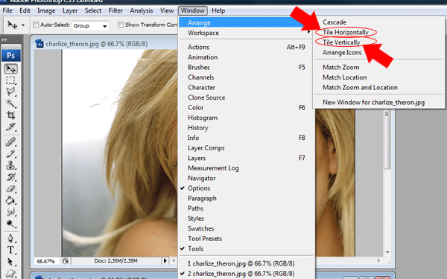The width and height of the screenshot is (447, 279).
Task: Open the Image menu
Action: coord(46,10)
